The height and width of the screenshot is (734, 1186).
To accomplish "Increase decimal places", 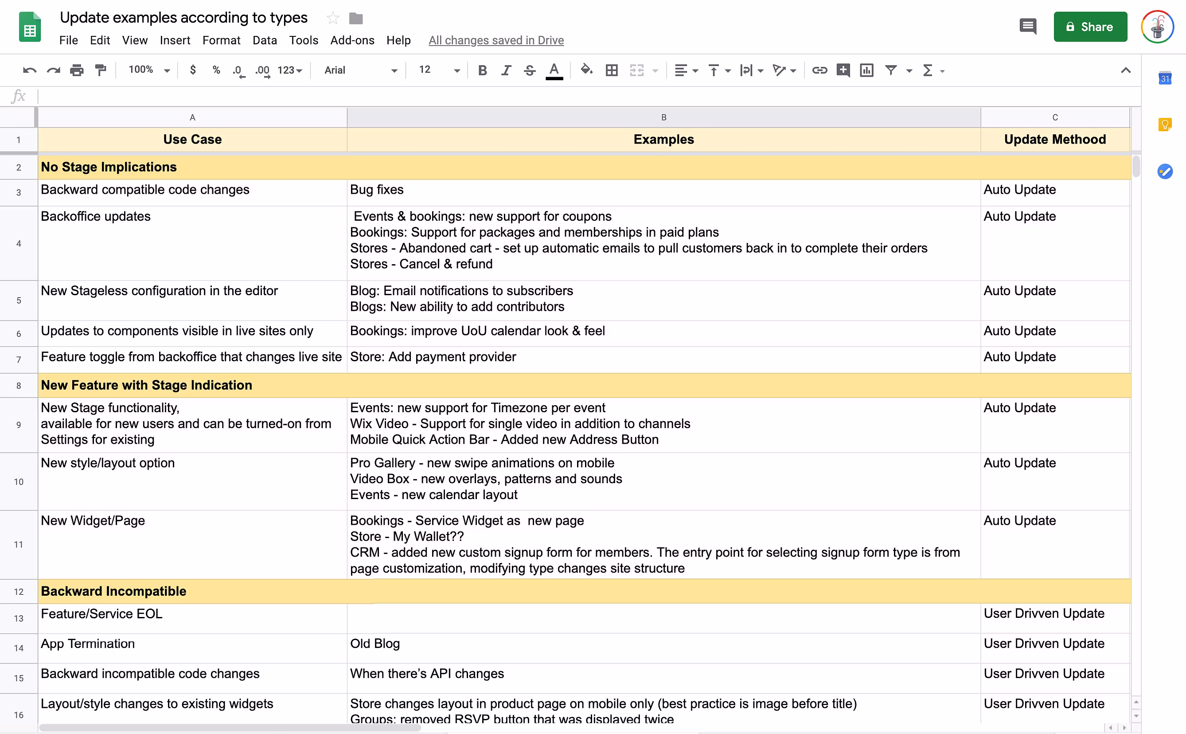I will [x=263, y=71].
